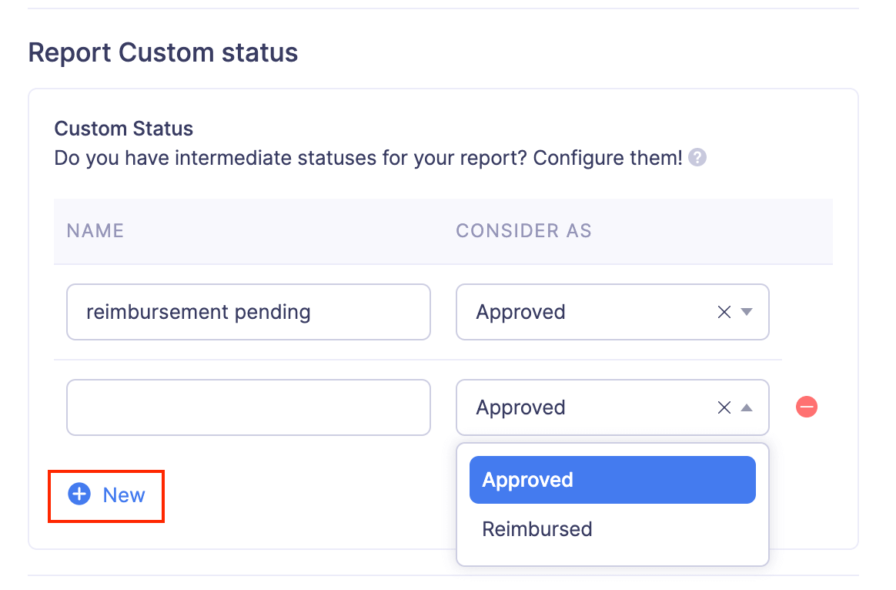Click the bold "Custom Status" label

tap(123, 128)
